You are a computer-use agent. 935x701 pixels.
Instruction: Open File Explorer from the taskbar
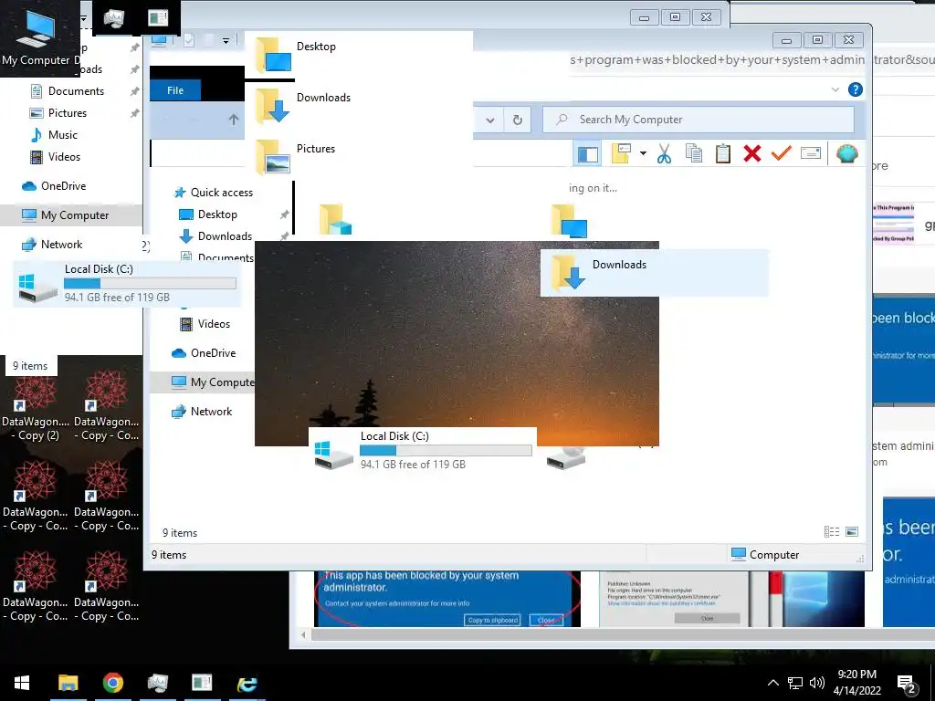[x=68, y=683]
